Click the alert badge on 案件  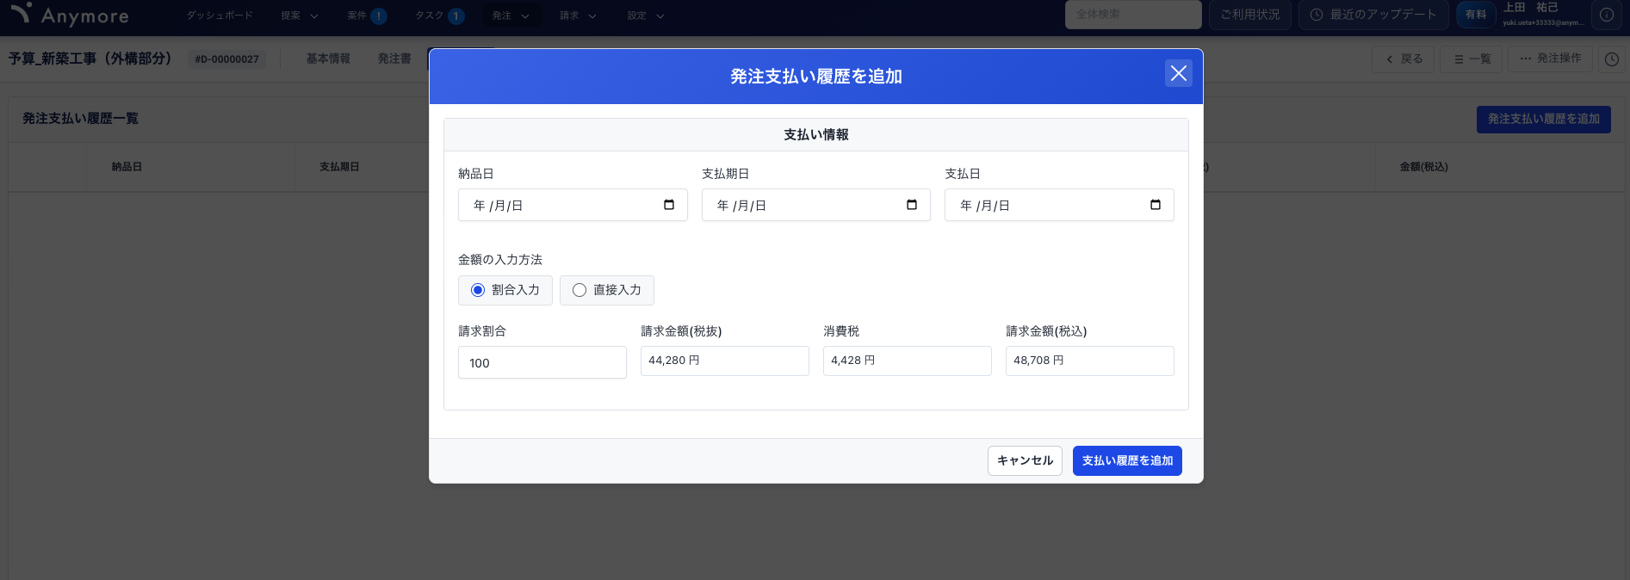[379, 15]
